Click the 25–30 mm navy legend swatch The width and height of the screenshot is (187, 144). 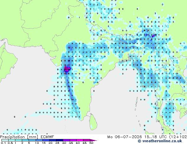[x=59, y=140]
